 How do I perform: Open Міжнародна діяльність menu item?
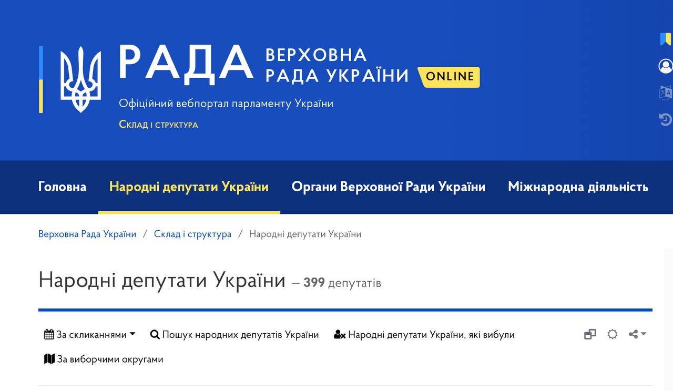(x=578, y=187)
